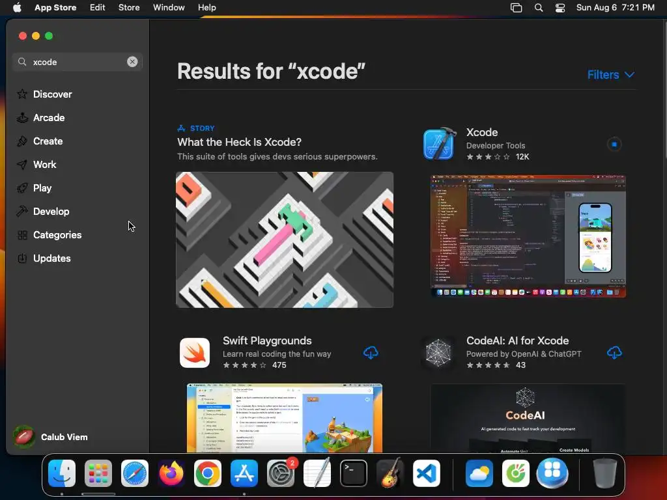
Task: Open the Discover section star icon
Action: coord(22,94)
